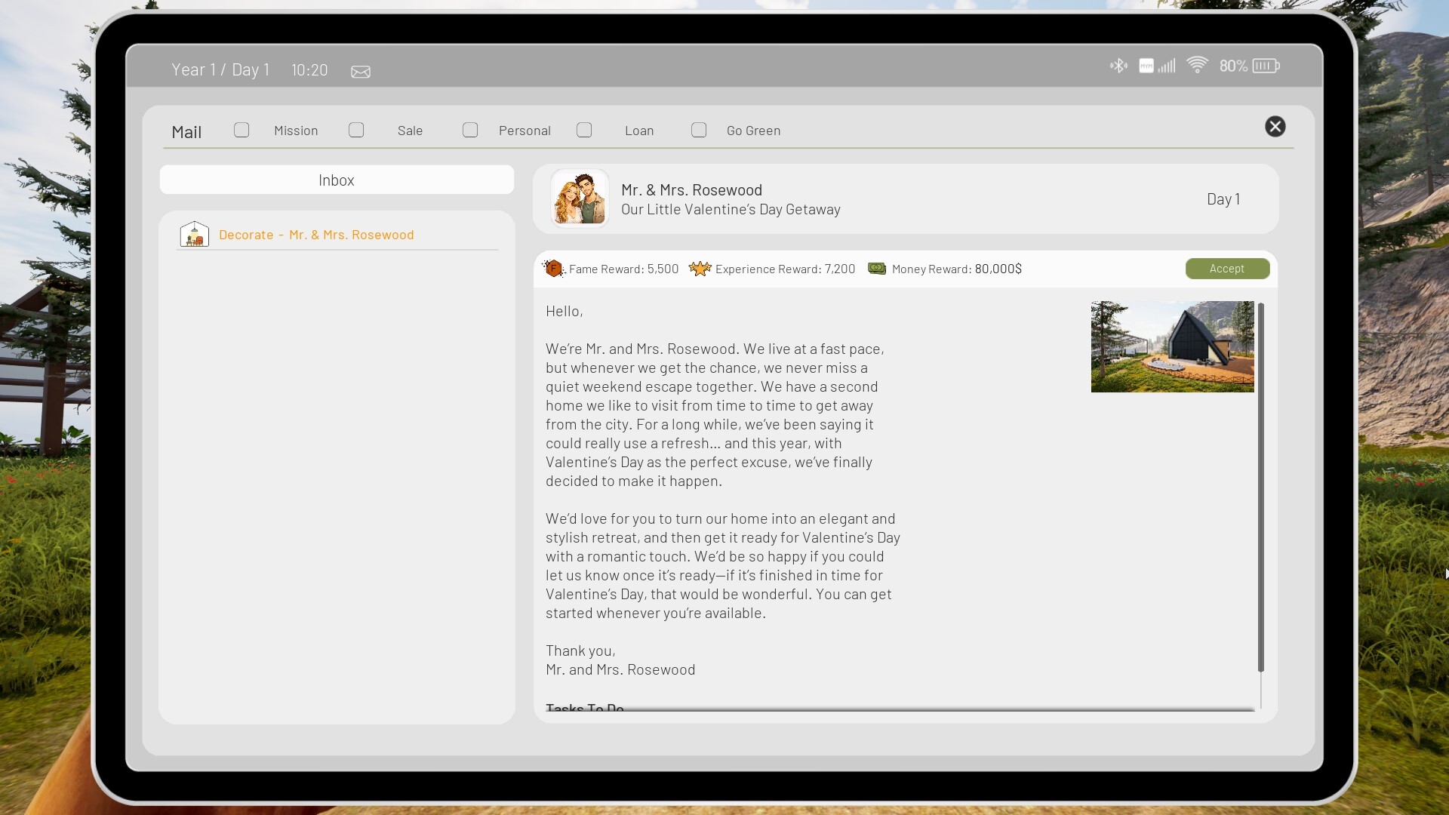Click the Rosewood couple avatar portrait
The image size is (1449, 815).
578,198
